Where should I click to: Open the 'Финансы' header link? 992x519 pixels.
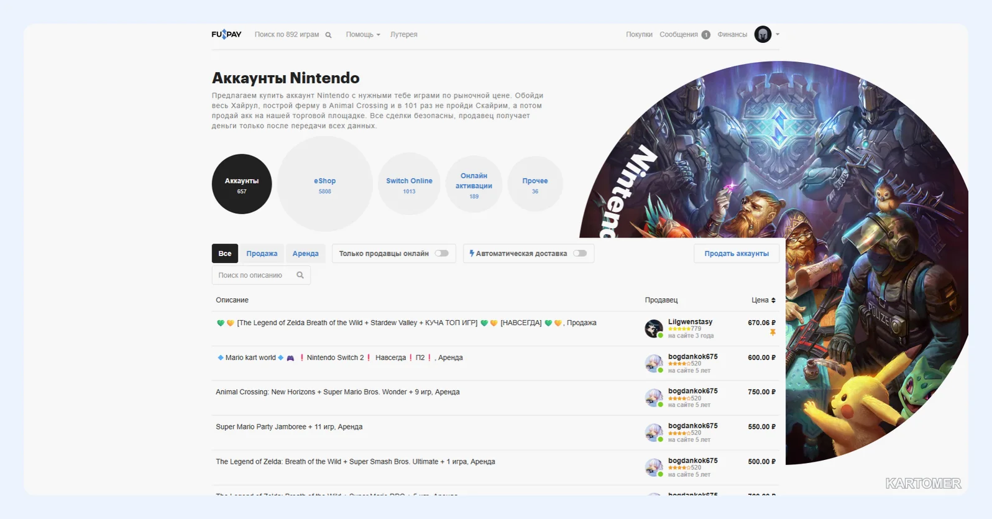732,35
